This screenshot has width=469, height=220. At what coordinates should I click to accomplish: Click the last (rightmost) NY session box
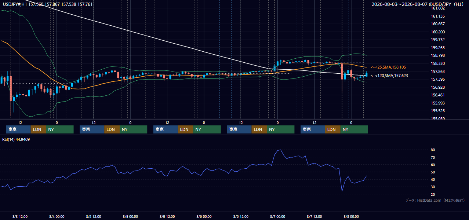[x=354, y=129]
